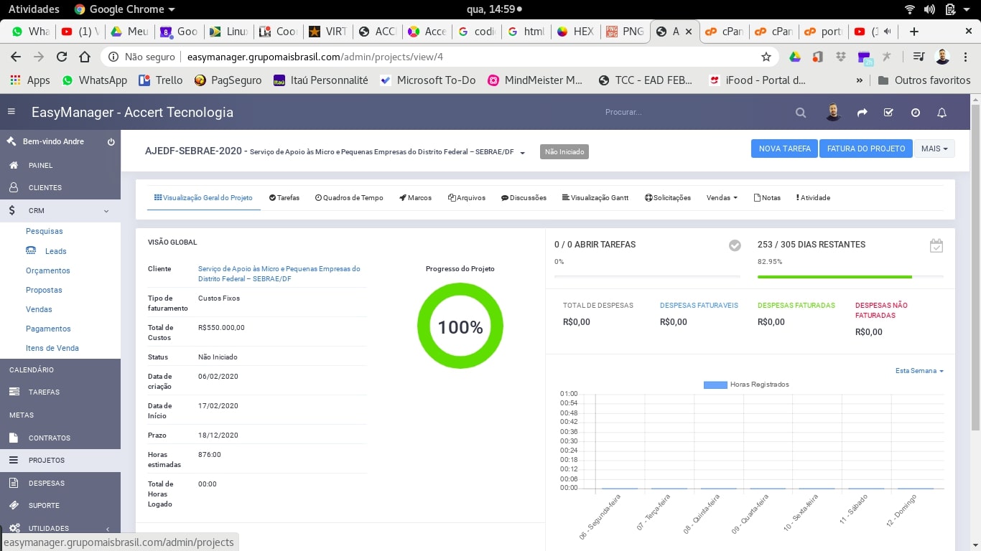
Task: Click the hamburger menu icon in header
Action: tap(11, 112)
